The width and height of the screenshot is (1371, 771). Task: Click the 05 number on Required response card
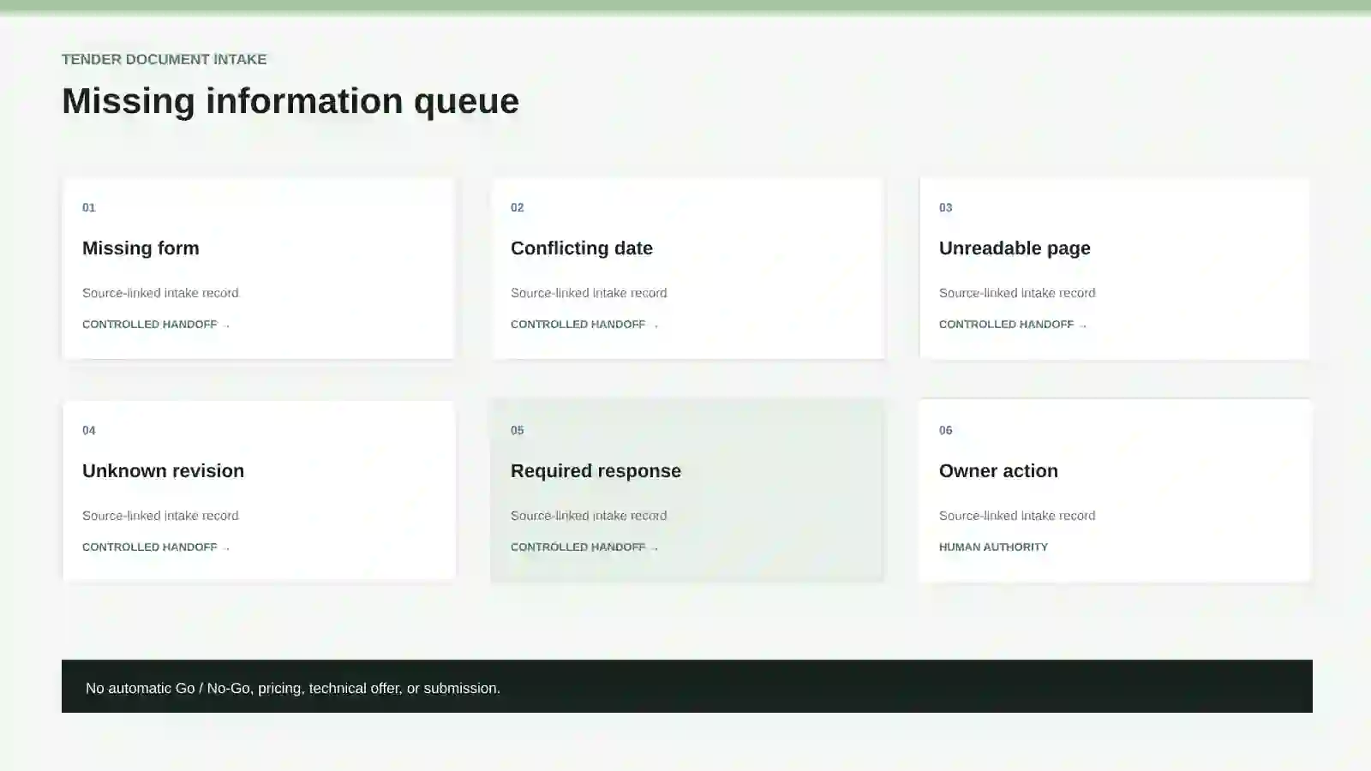tap(518, 430)
